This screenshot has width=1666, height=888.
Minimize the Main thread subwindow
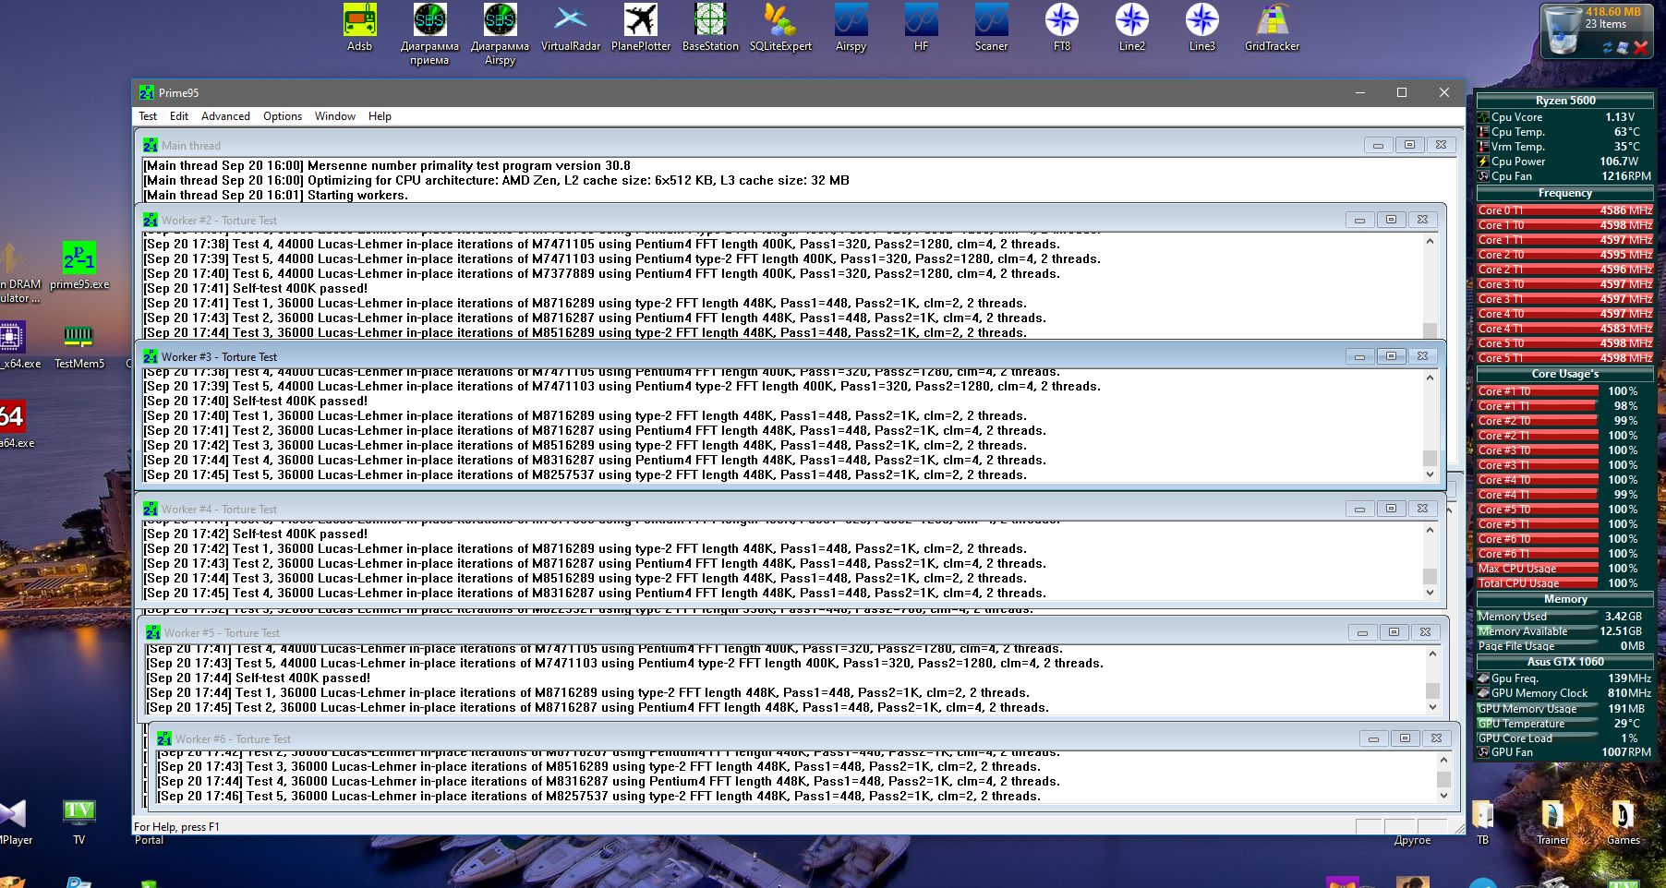tap(1378, 145)
